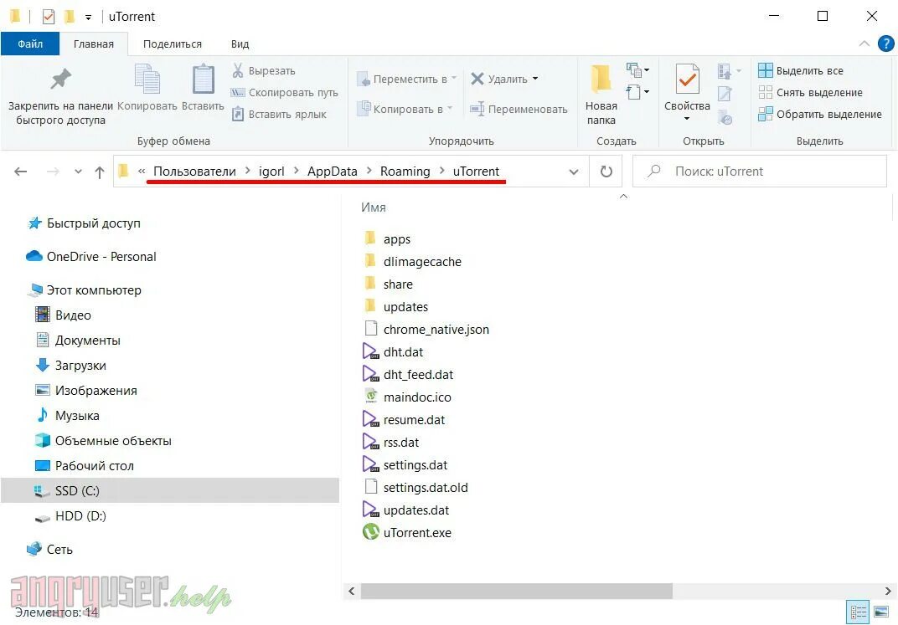The height and width of the screenshot is (625, 898).
Task: Pin to Quick Access panel icon
Action: (60, 79)
